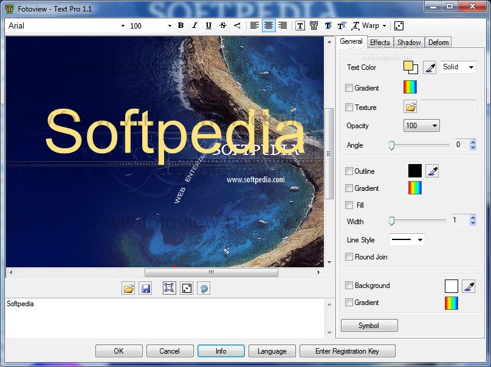Click in the Softpedia text input area
Image resolution: width=491 pixels, height=367 pixels.
pos(165,318)
